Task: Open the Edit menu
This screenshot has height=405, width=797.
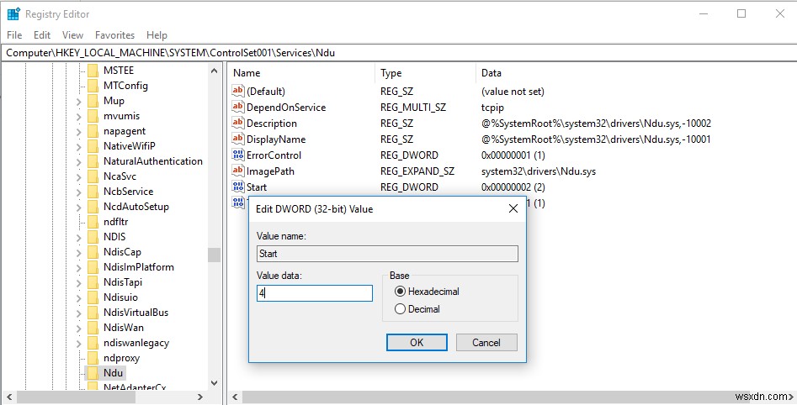Action: (x=42, y=35)
